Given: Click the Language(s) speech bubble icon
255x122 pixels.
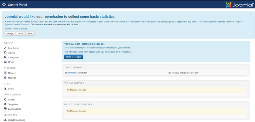Looking at the screenshot, I should click(x=5, y=109).
